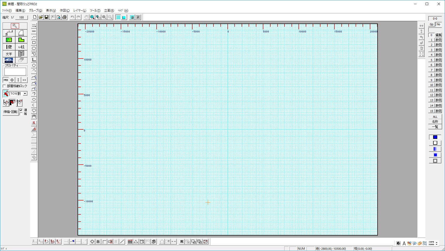445x251 pixels.
Task: Click the New file icon
Action: point(35,17)
